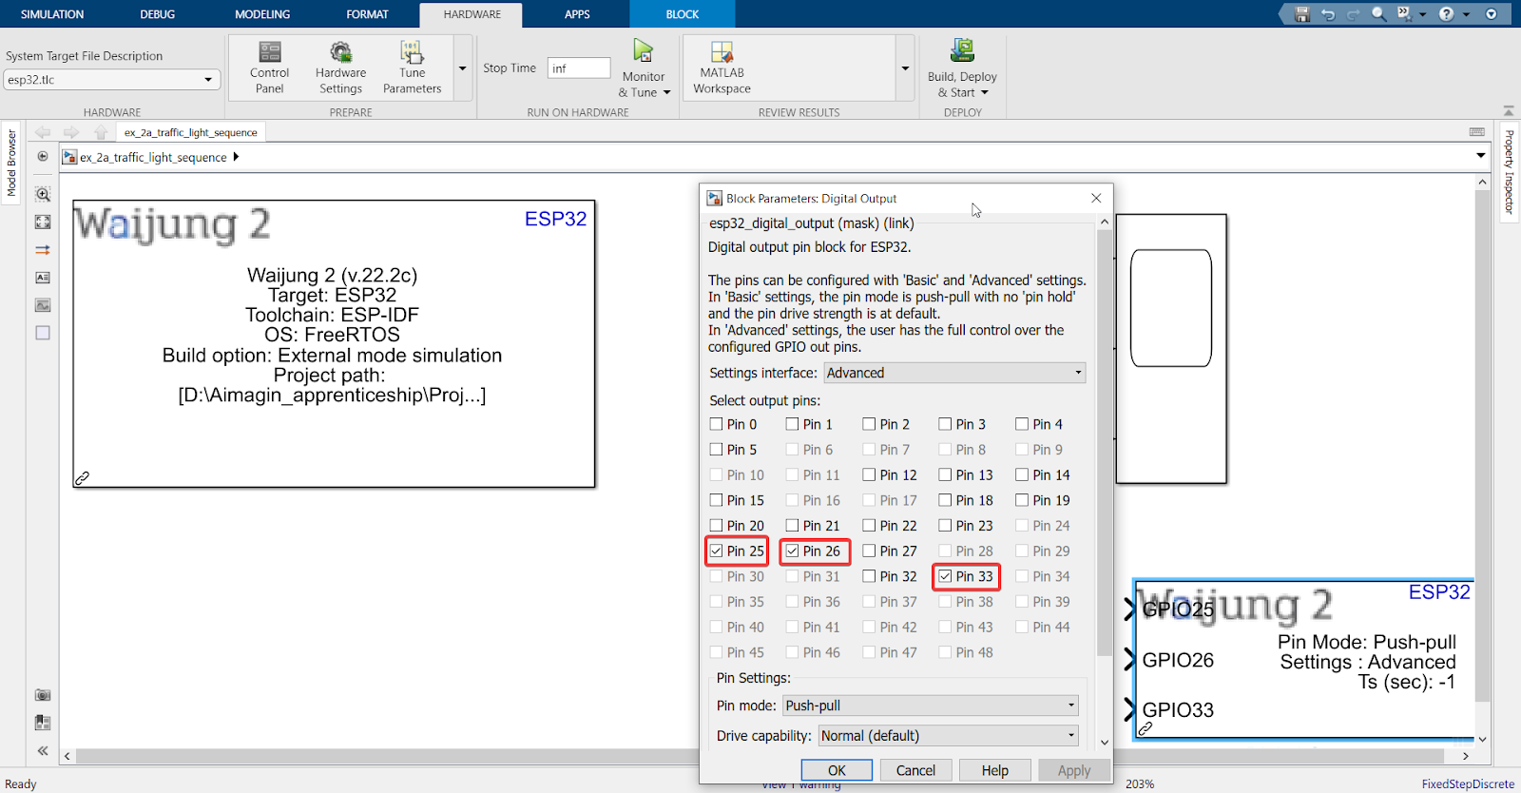
Task: Open the Control Panel tool
Action: (x=269, y=67)
